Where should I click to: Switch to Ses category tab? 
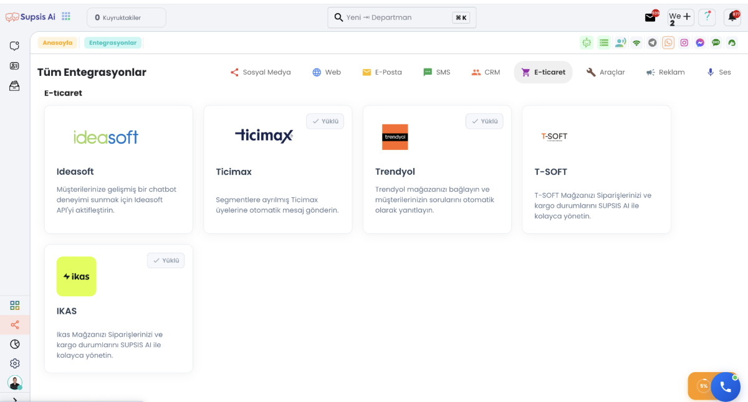coord(718,72)
